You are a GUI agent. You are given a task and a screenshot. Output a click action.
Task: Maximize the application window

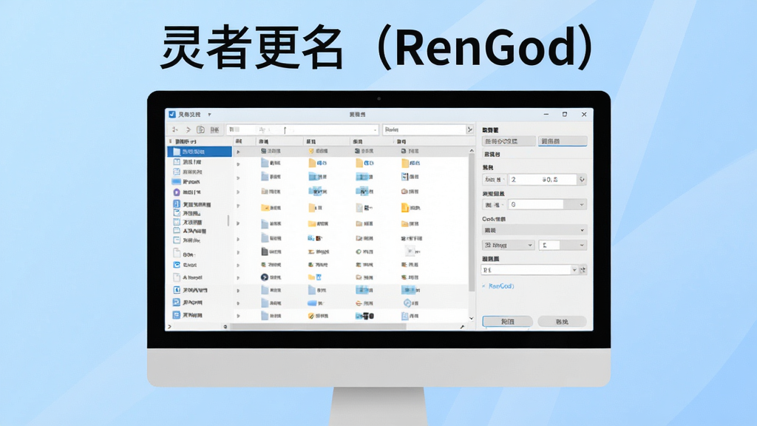(x=565, y=115)
